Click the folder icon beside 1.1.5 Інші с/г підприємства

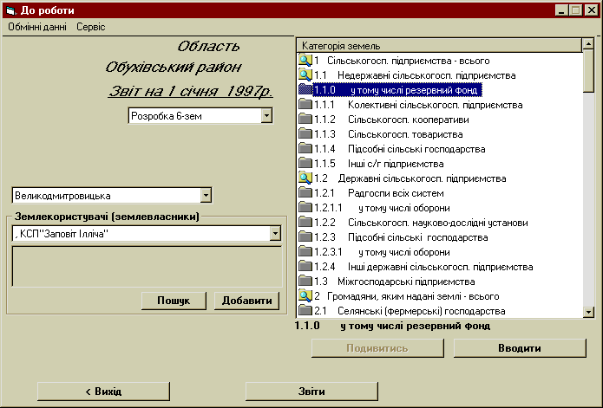pyautogui.click(x=305, y=163)
